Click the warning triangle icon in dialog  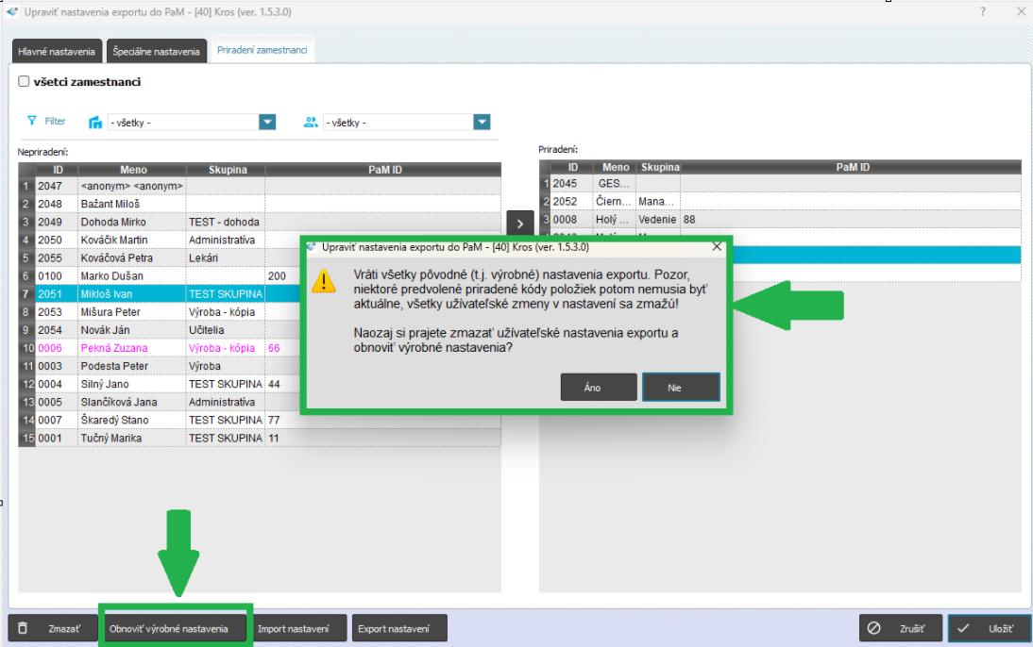tap(325, 280)
